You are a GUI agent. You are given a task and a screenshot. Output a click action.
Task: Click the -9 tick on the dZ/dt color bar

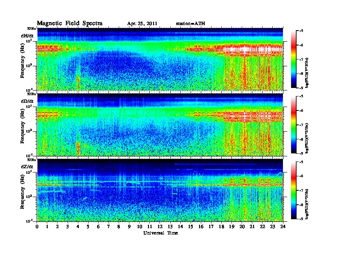(x=301, y=219)
